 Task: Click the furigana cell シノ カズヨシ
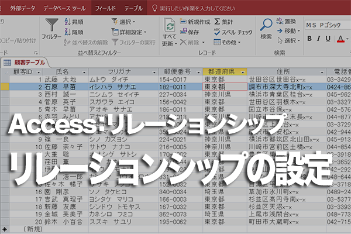123,139
